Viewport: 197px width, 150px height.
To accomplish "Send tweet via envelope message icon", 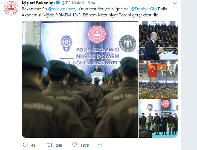I will pyautogui.click(x=99, y=145).
